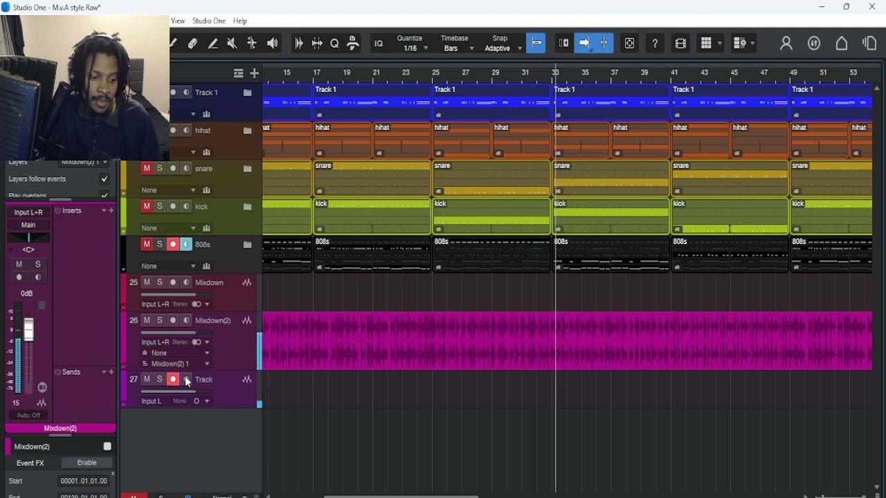Click the add Sends plus button
Viewport: 886px width, 498px height.
[x=111, y=372]
